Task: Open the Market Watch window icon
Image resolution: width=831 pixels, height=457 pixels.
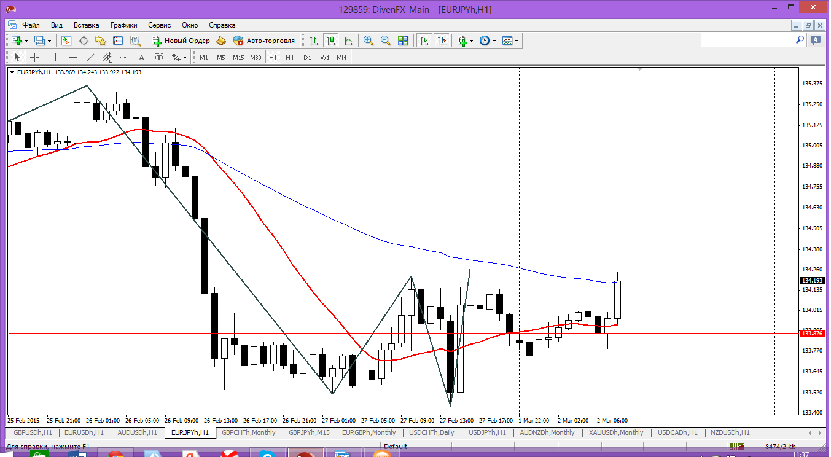Action: point(66,41)
